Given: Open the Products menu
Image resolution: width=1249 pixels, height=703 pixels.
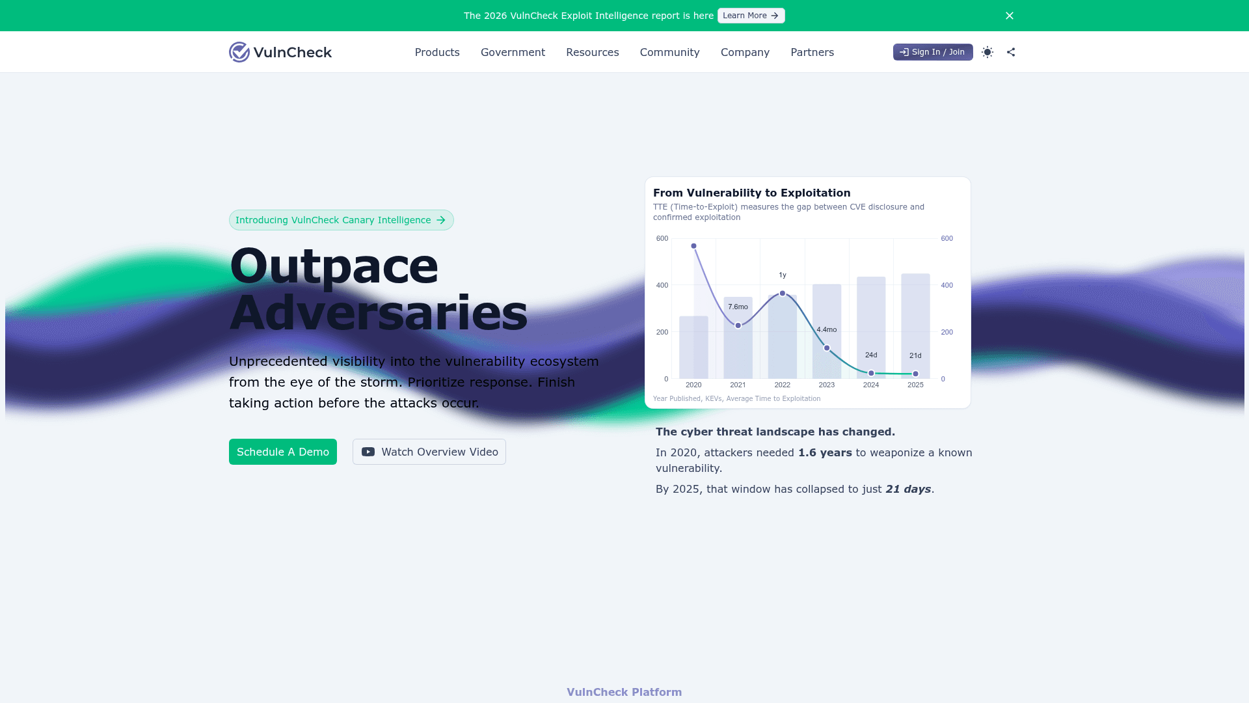Looking at the screenshot, I should [x=437, y=52].
